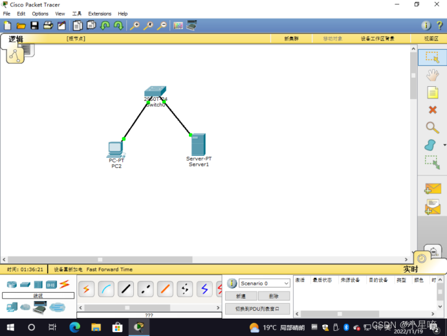Click the Copy toolbar icon
The width and height of the screenshot is (447, 336).
[x=77, y=26]
